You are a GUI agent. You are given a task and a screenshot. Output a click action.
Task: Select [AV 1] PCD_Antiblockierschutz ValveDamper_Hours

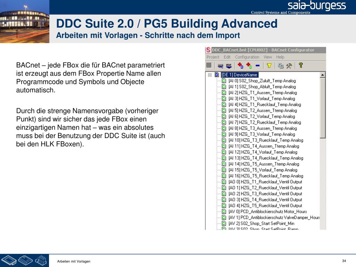[274, 217]
